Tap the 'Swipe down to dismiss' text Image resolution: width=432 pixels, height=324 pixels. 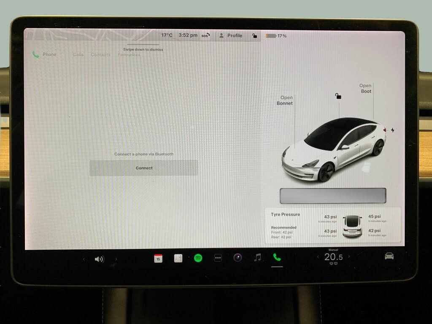143,50
